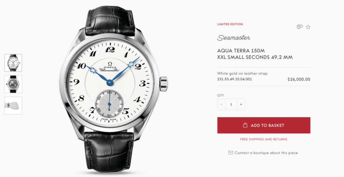Select the front view watch thumbnail
The width and height of the screenshot is (344, 177).
click(x=13, y=63)
